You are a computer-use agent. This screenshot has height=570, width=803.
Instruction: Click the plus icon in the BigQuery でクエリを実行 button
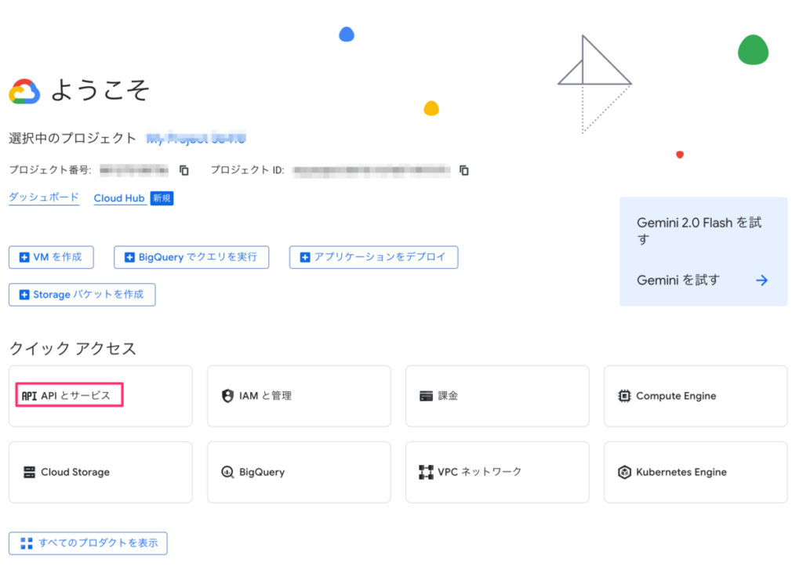tap(129, 257)
